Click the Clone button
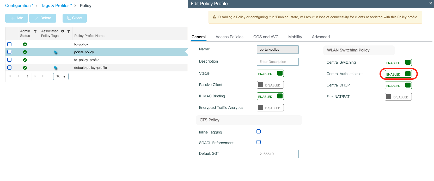Screen dimensions: 434x181 75,18
